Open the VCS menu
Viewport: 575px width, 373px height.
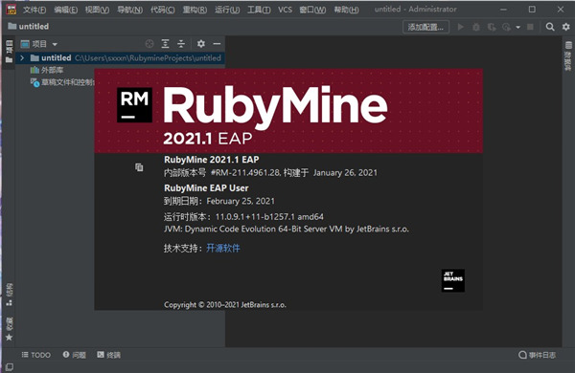coord(285,10)
